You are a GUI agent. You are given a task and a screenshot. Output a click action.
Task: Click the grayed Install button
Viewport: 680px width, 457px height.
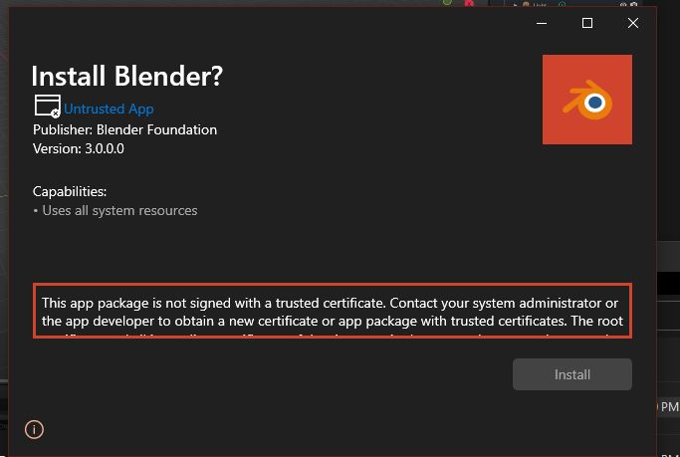click(572, 374)
